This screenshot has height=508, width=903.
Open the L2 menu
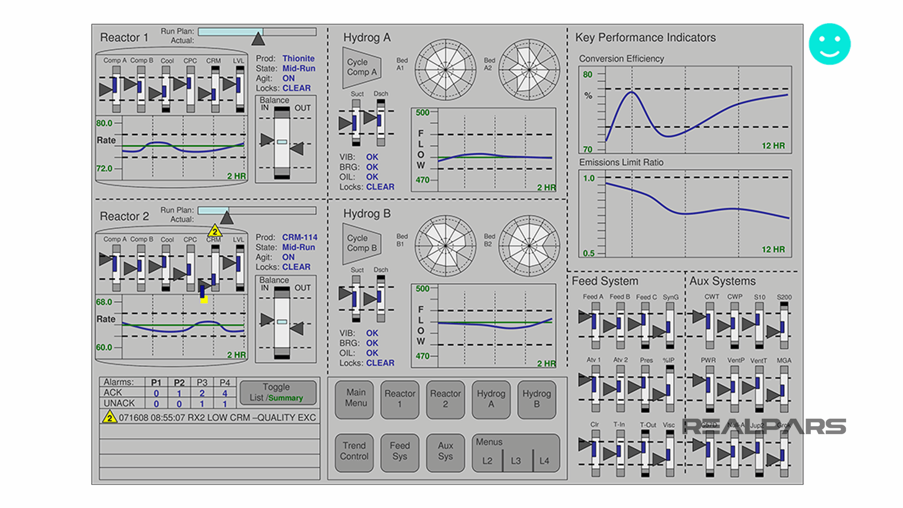(x=488, y=460)
